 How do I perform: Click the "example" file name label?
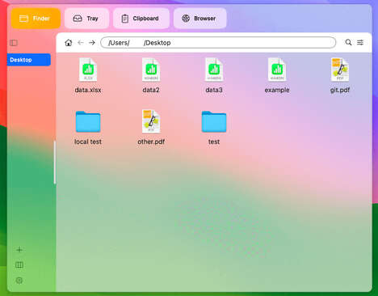click(277, 90)
